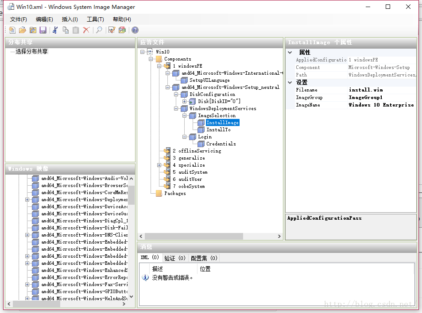The image size is (422, 313).
Task: Click the ImageName value Windows 10 Enterprise
Action: click(x=381, y=105)
